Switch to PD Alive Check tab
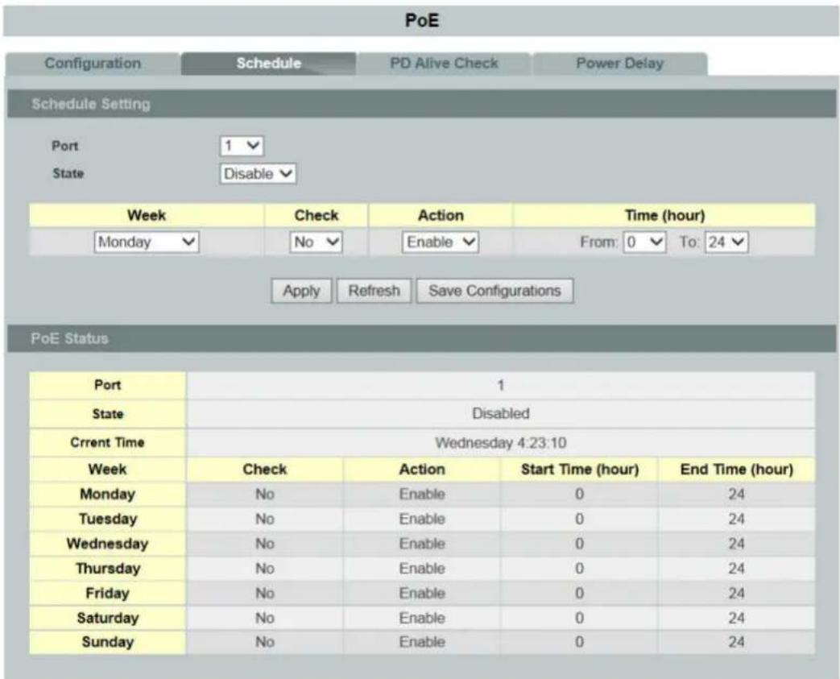 [x=444, y=64]
